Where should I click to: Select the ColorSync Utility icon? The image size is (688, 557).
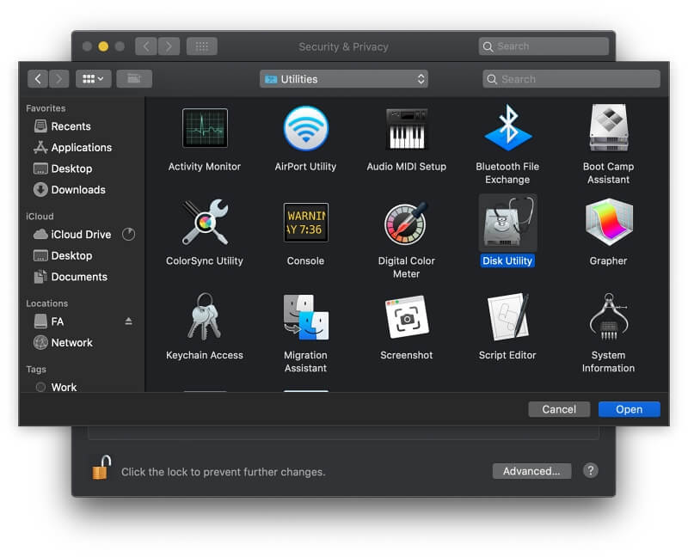point(205,223)
